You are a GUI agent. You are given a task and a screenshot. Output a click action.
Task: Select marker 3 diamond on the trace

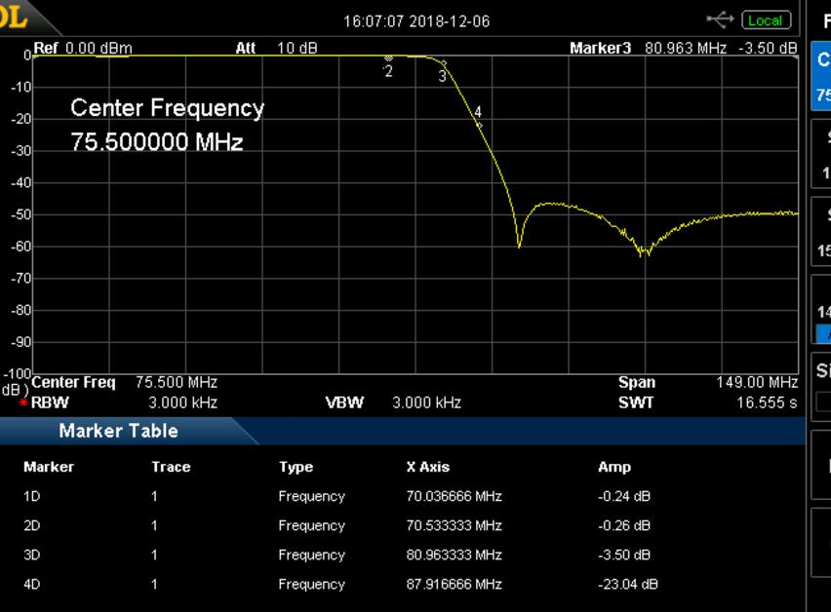point(443,64)
